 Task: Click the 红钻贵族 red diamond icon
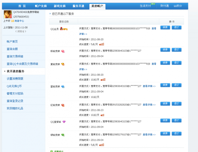[63, 105]
